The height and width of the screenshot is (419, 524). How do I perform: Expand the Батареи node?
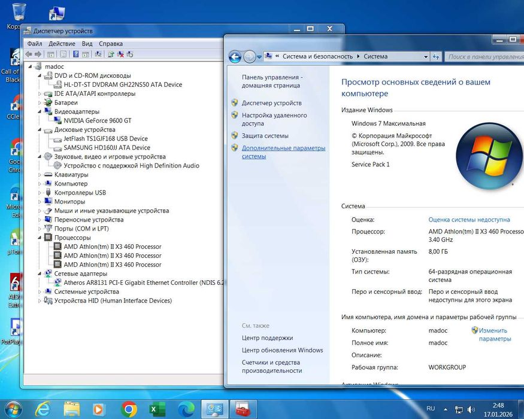pyautogui.click(x=40, y=103)
